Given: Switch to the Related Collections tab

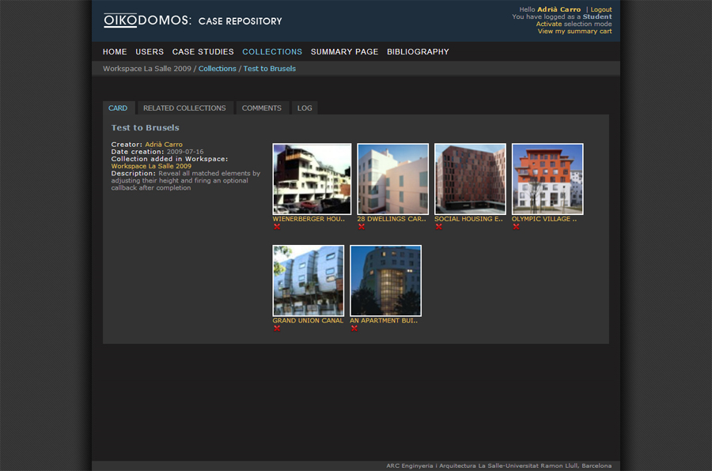Looking at the screenshot, I should coord(184,108).
